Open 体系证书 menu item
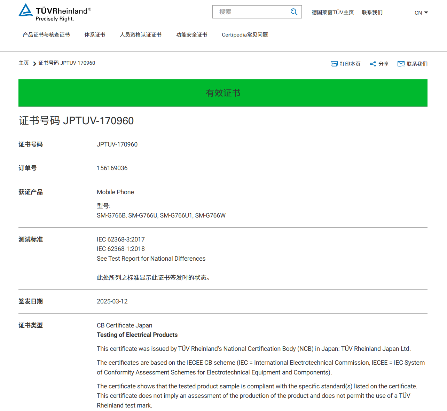 (95, 35)
